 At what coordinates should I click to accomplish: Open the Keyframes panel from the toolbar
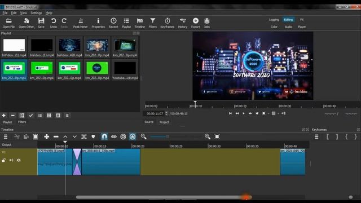coord(168,23)
